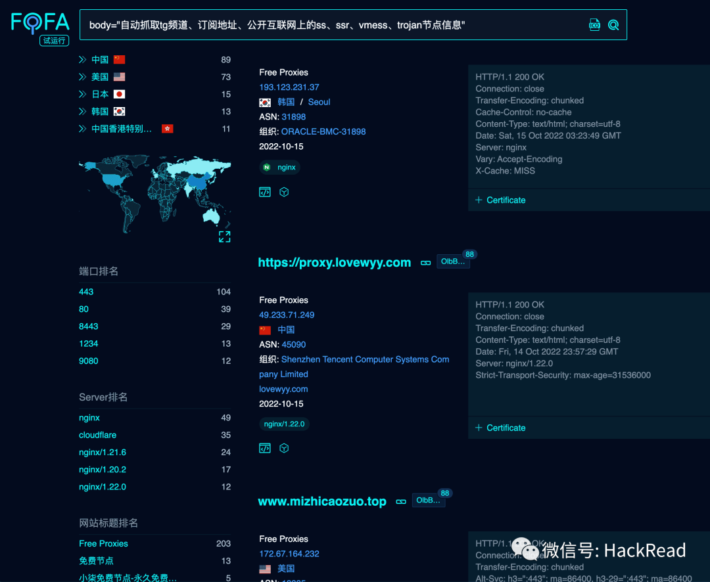This screenshot has width=710, height=582.
Task: Click the China flag filter icon
Action: (x=119, y=59)
